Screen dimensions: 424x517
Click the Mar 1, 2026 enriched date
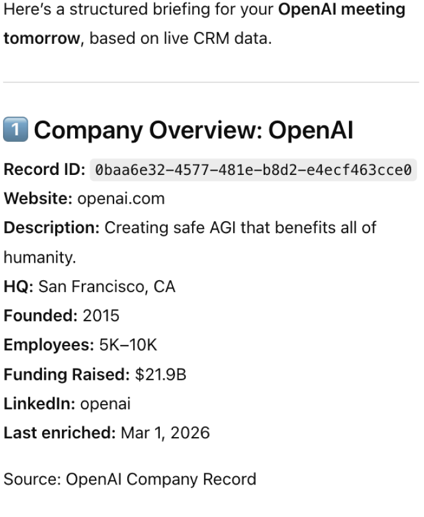pos(165,433)
